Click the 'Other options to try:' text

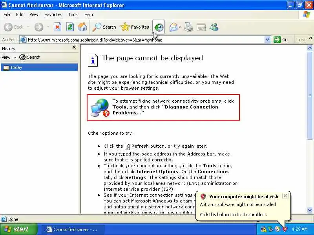point(111,133)
